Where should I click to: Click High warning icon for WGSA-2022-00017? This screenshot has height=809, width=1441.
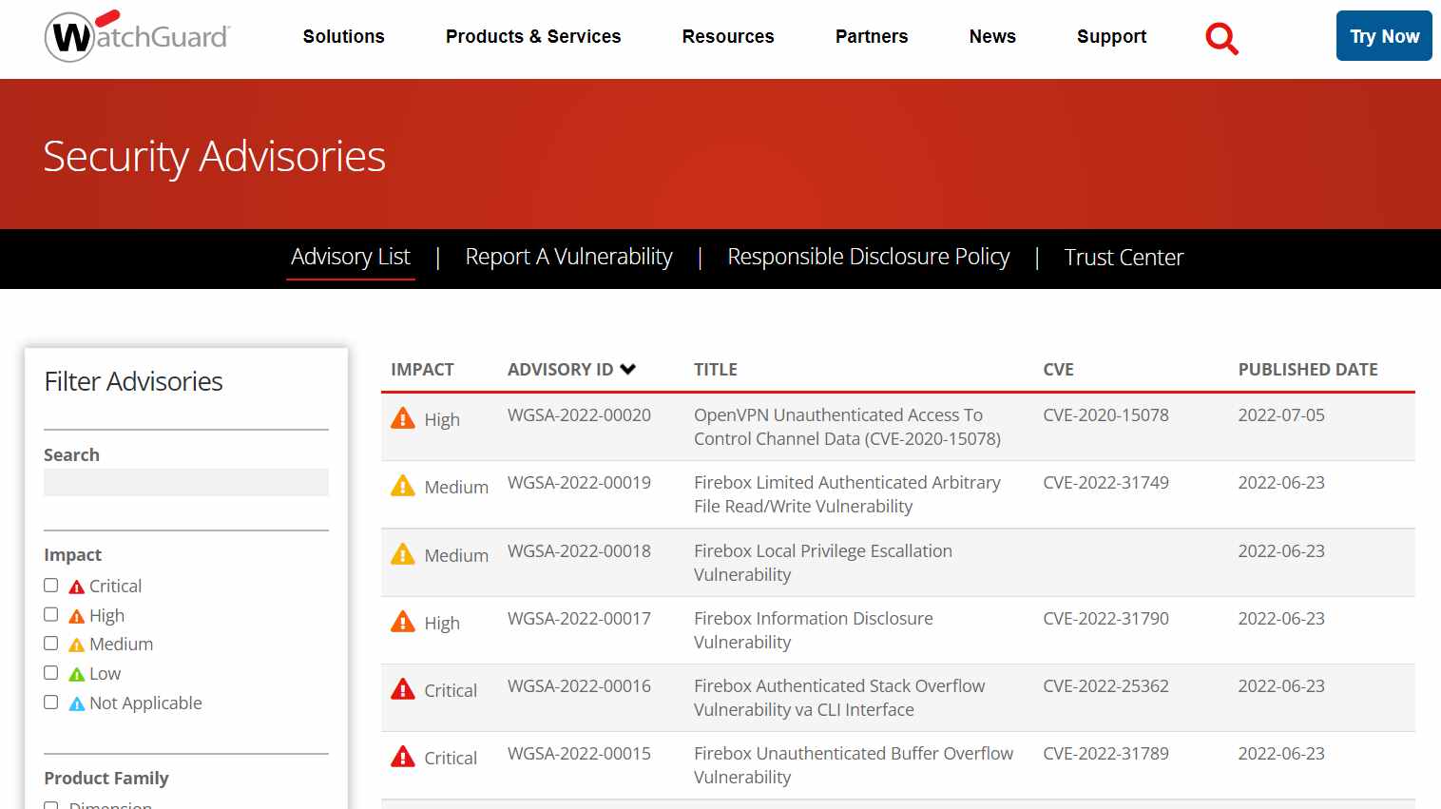pyautogui.click(x=403, y=622)
